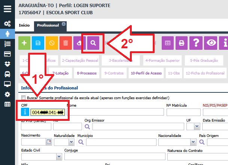Open the 12-Ficha do Profissional tab
The width and height of the screenshot is (228, 165).
[205, 73]
